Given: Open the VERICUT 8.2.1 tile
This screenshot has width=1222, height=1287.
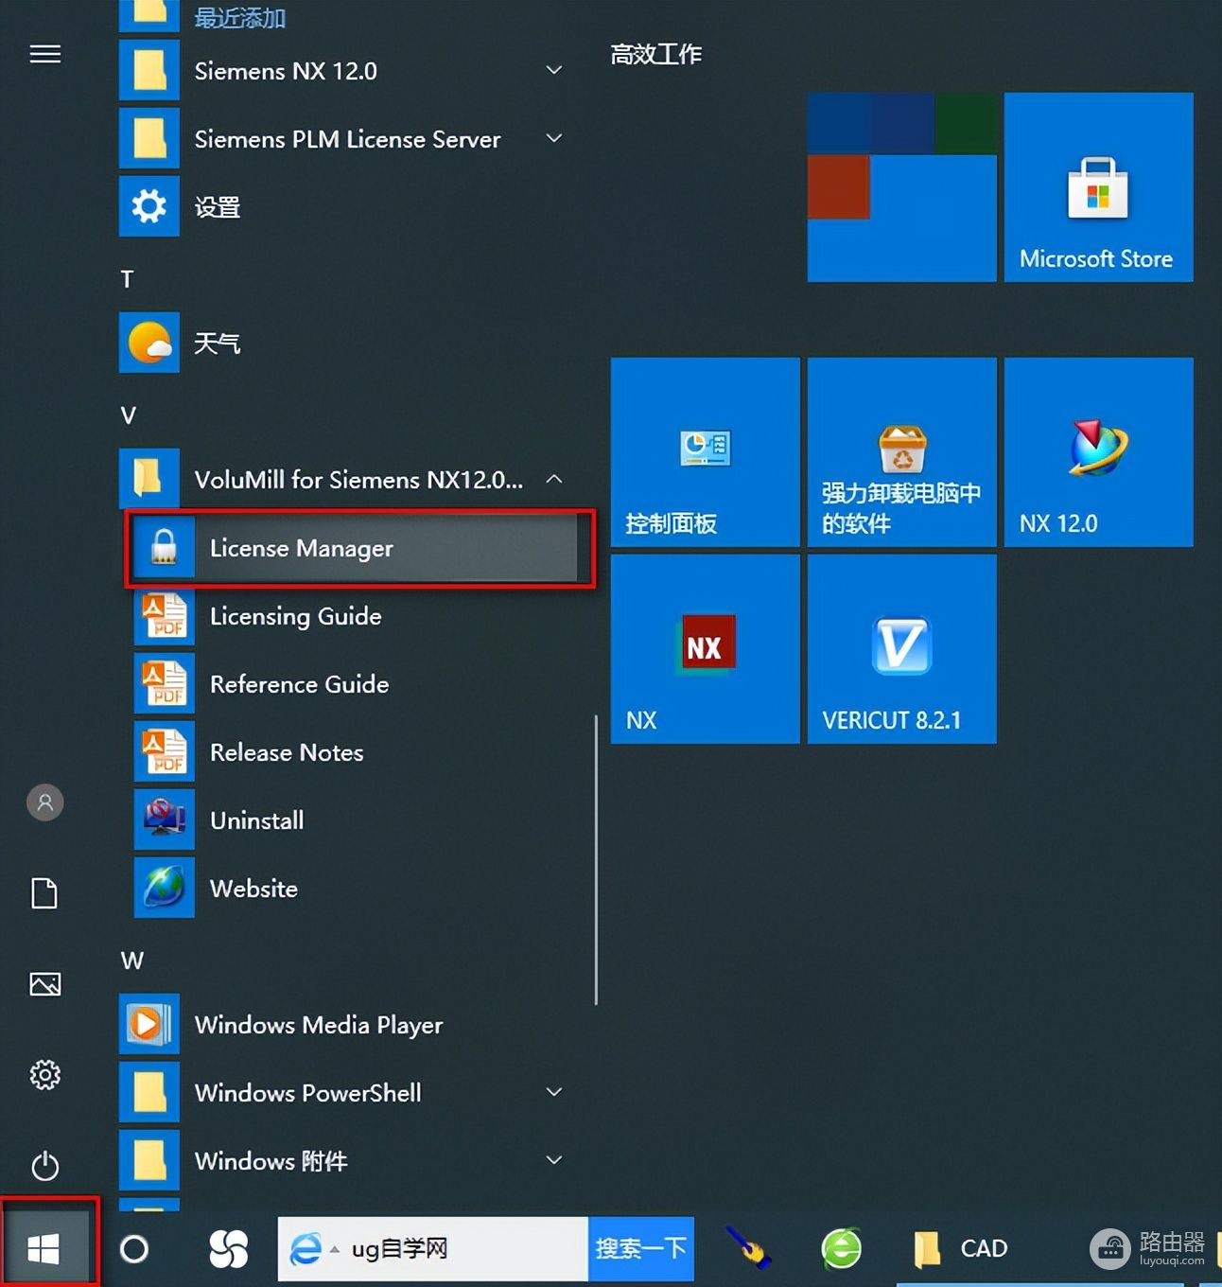Looking at the screenshot, I should pos(901,649).
